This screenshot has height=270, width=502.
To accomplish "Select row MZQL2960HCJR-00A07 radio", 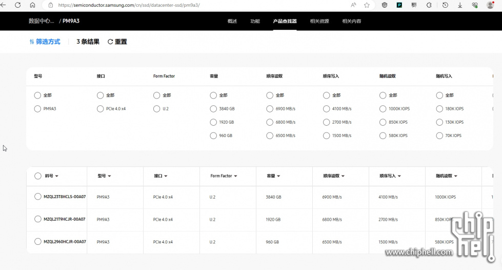I will pyautogui.click(x=38, y=241).
